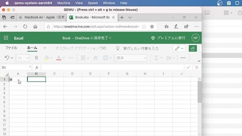This screenshot has height=136, width=242.
Task: Share this page from browser
Action: click(x=186, y=26)
